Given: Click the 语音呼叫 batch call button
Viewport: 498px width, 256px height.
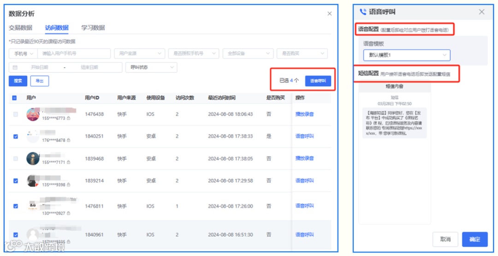Looking at the screenshot, I should click(318, 81).
